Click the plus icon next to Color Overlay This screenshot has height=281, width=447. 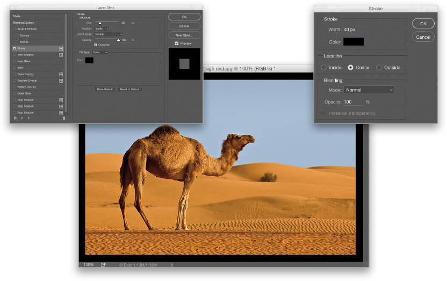coord(61,74)
